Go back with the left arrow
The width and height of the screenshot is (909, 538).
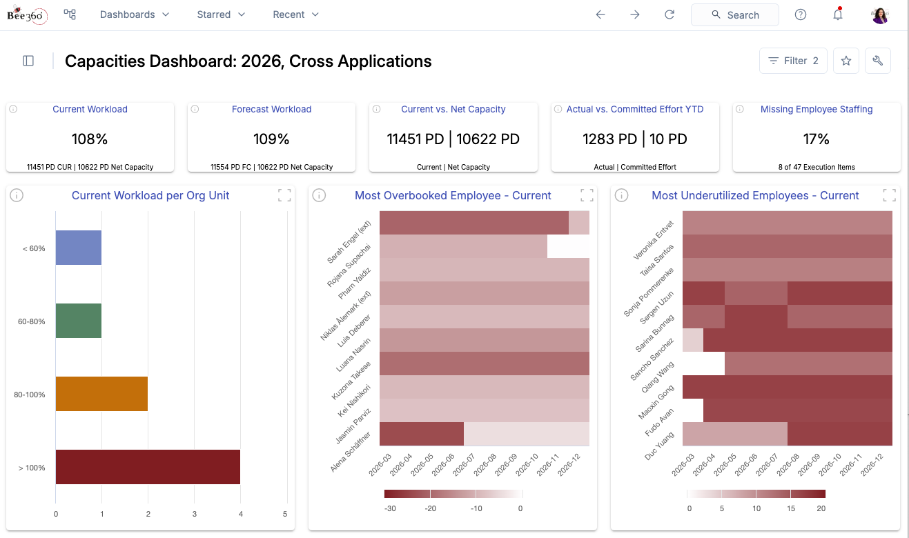tap(600, 14)
